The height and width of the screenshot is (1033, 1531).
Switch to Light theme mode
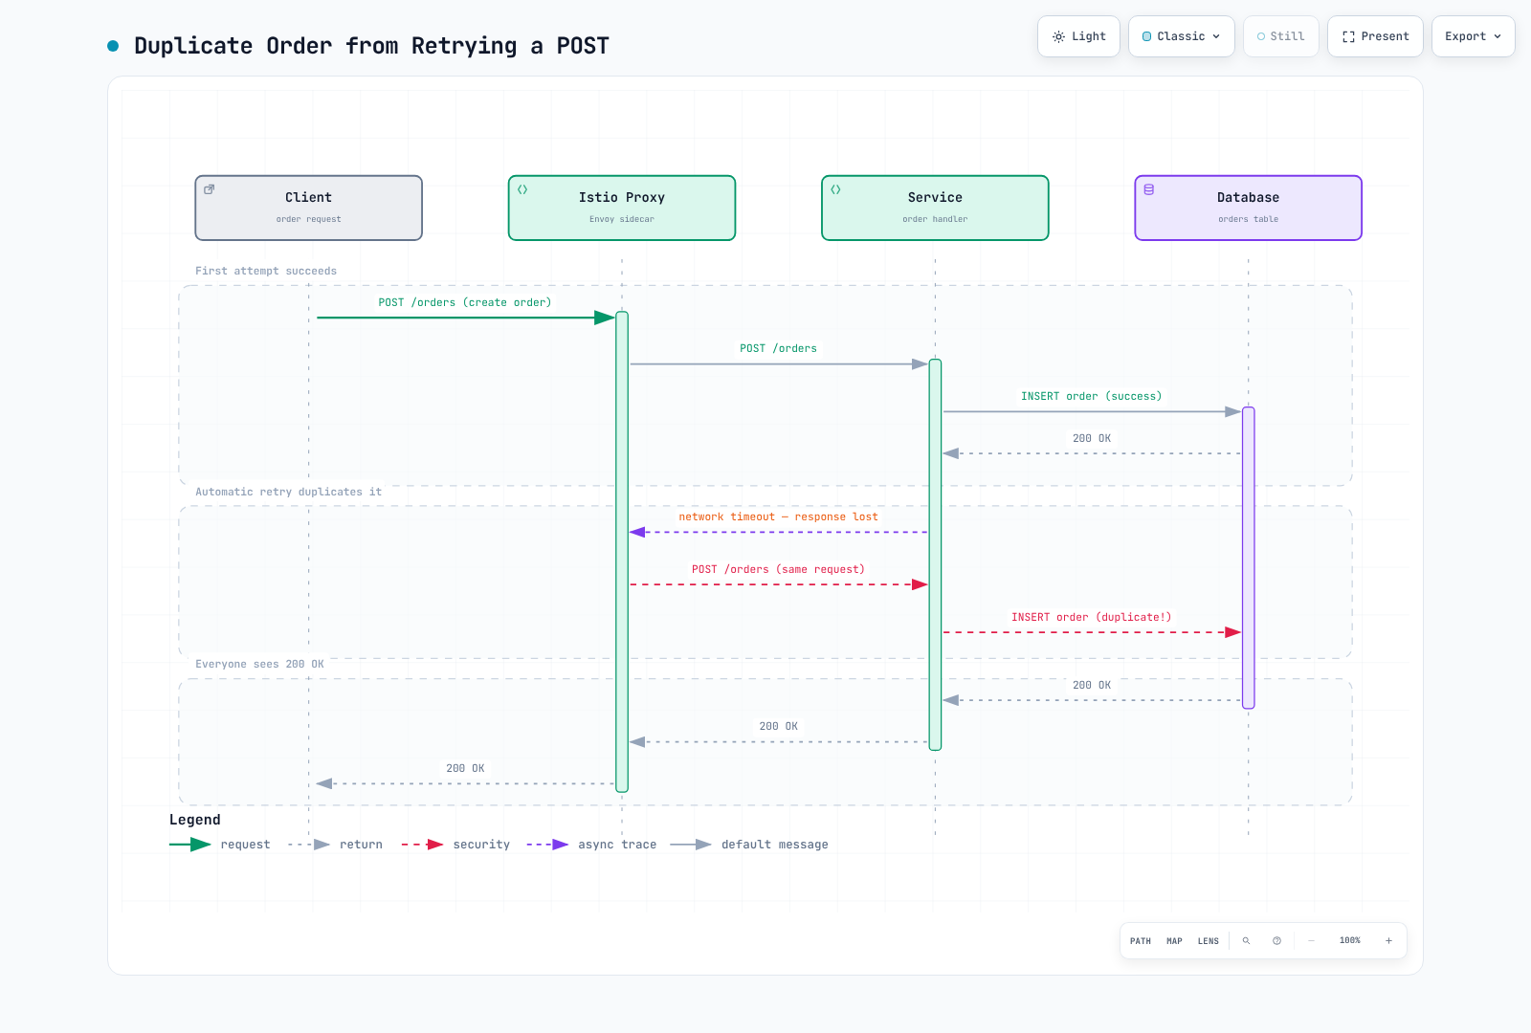(1078, 36)
